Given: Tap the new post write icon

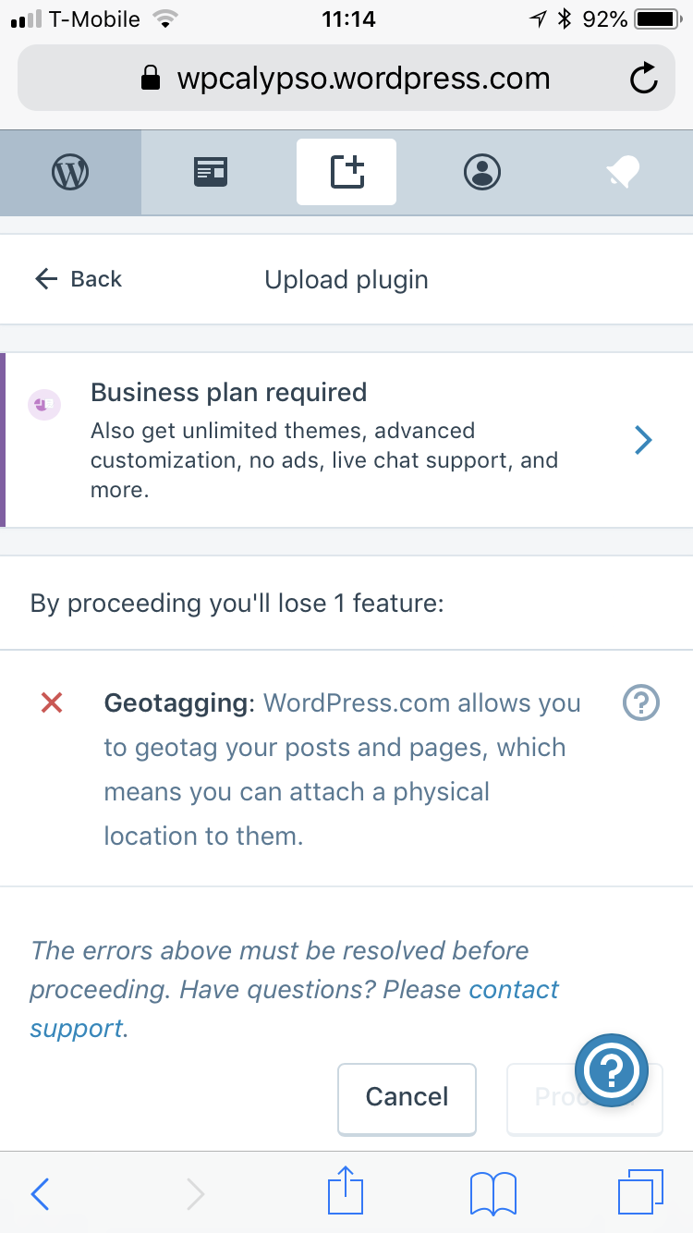Looking at the screenshot, I should tap(346, 172).
